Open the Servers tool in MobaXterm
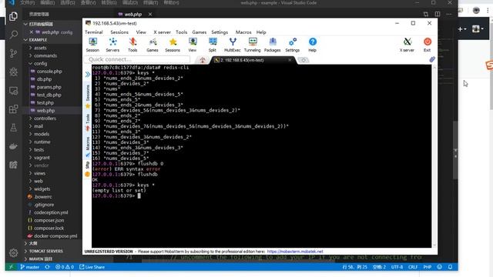This screenshot has width=493, height=277. point(112,45)
